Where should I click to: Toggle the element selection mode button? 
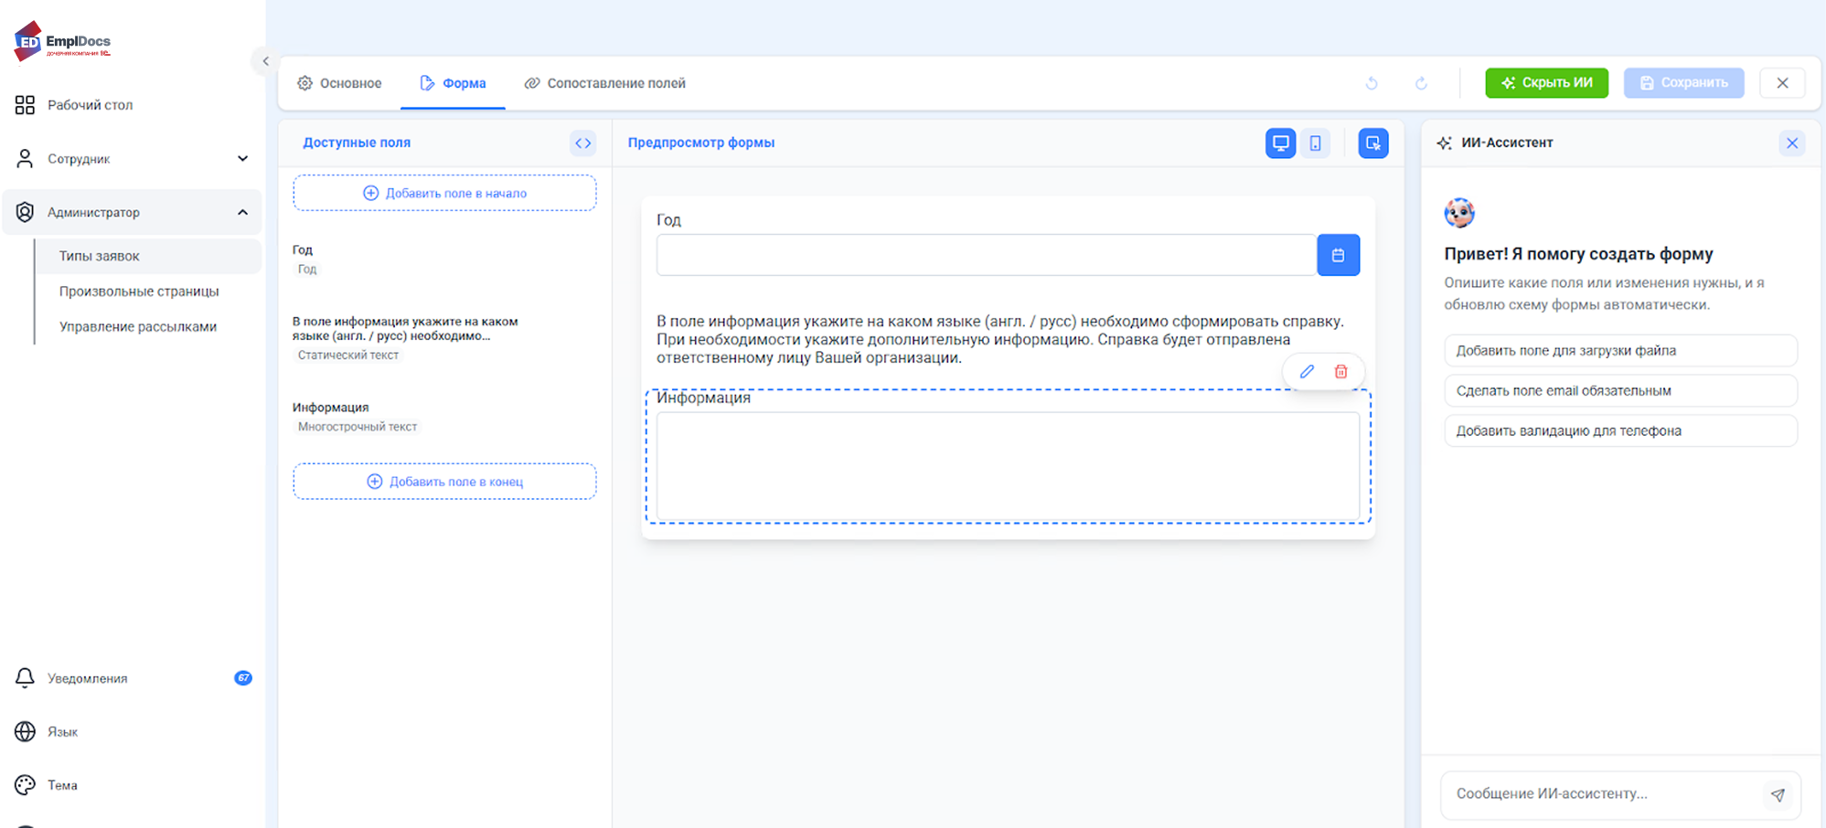(1372, 143)
